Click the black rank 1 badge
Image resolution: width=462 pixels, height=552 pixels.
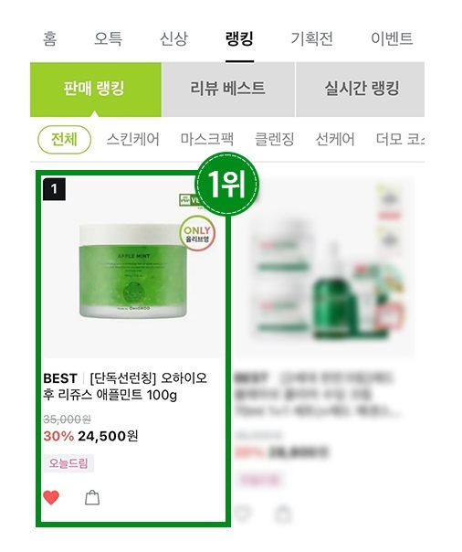(x=54, y=189)
